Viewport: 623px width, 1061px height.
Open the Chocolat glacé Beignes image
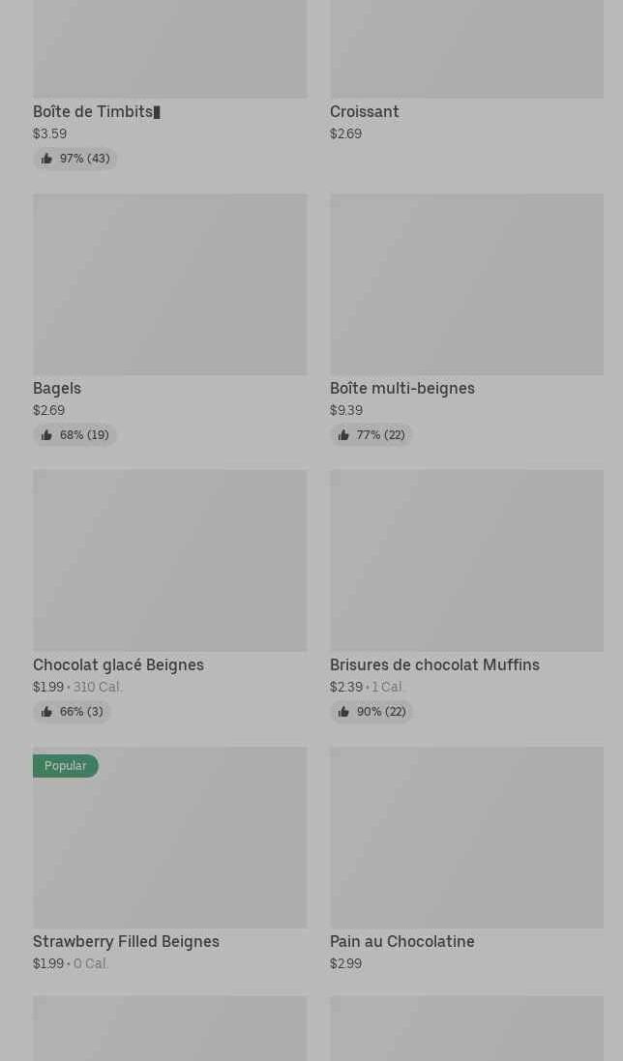click(x=169, y=561)
